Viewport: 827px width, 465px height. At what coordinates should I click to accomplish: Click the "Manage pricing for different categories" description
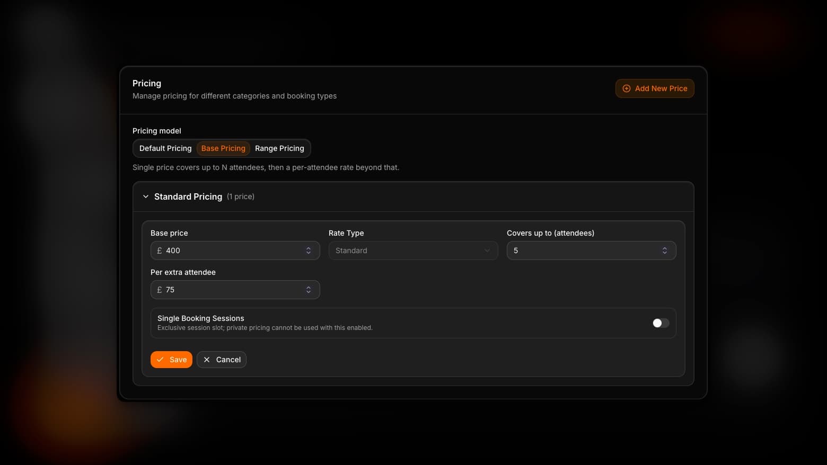(x=234, y=96)
